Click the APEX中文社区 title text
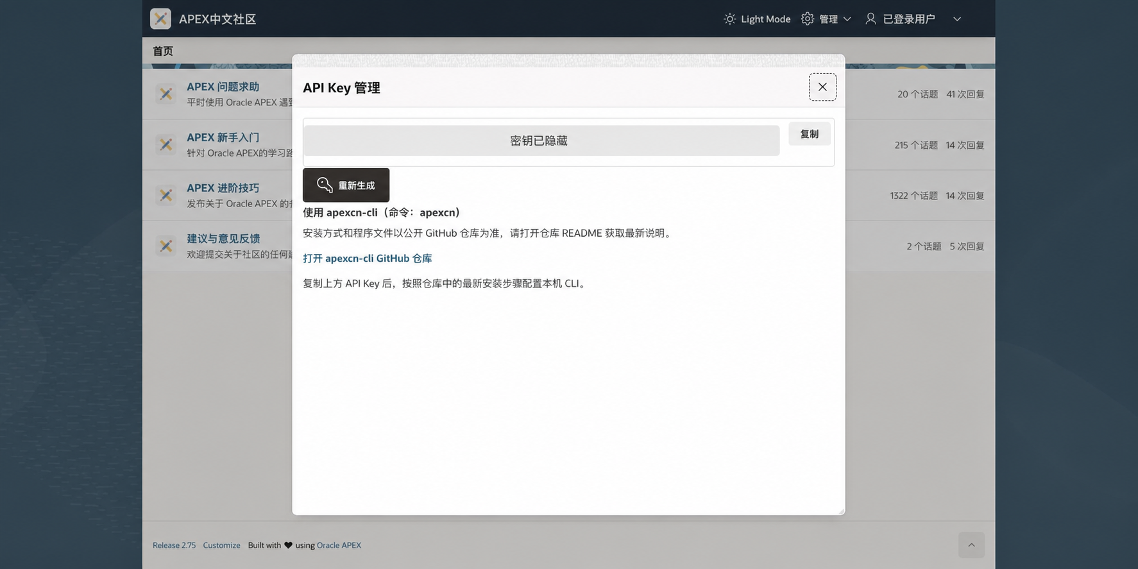This screenshot has height=569, width=1138. click(217, 19)
